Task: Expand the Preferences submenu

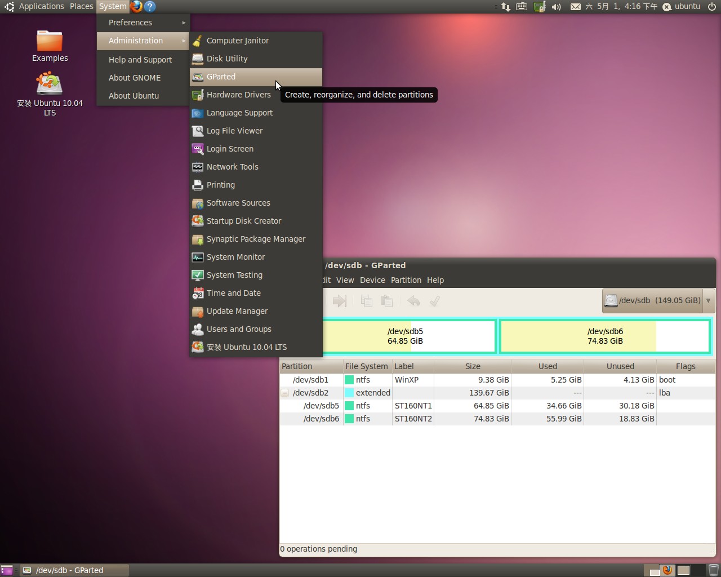Action: point(143,23)
